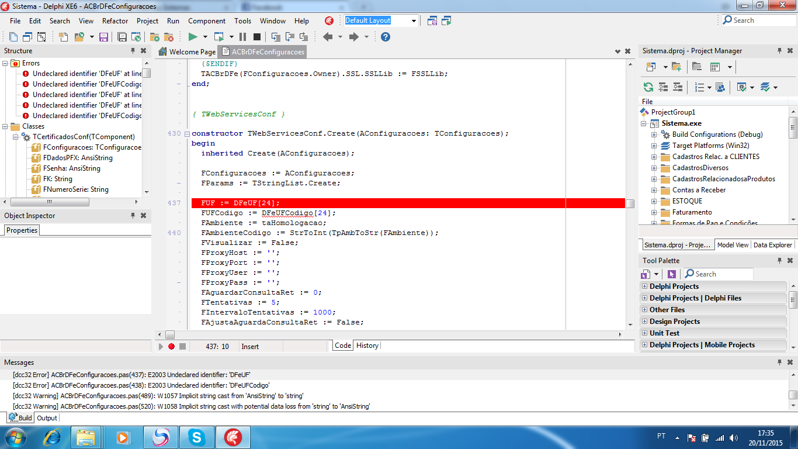Click the Step Over debugger icon

point(289,37)
